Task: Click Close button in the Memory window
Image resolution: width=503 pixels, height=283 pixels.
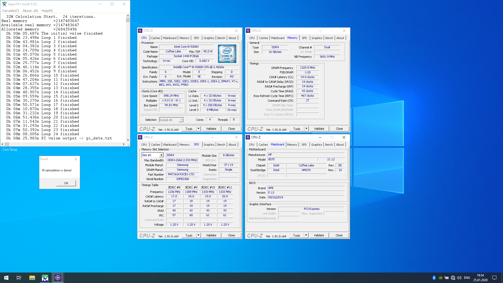Action: pyautogui.click(x=339, y=129)
